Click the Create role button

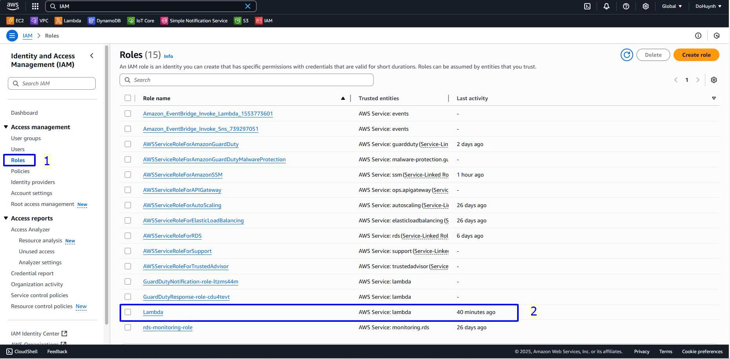[x=696, y=55]
